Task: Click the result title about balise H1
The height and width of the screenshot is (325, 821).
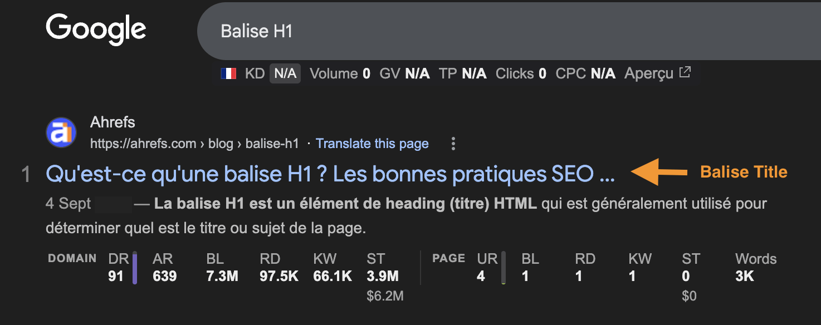Action: (331, 174)
